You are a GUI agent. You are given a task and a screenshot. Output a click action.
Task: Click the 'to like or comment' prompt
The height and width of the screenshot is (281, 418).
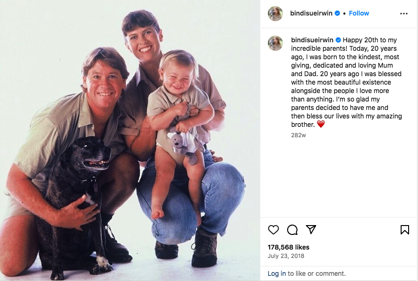pos(317,273)
